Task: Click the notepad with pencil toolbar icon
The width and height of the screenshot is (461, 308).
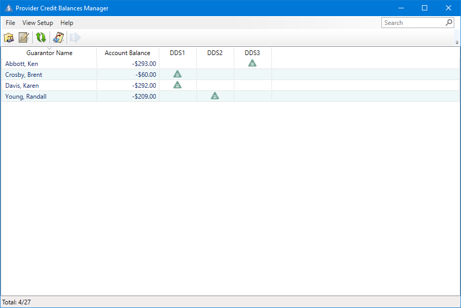Action: [x=23, y=37]
